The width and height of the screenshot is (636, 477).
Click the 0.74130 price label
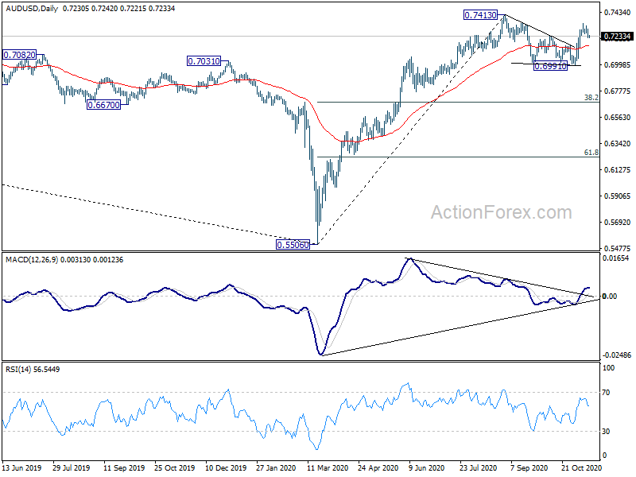point(480,15)
